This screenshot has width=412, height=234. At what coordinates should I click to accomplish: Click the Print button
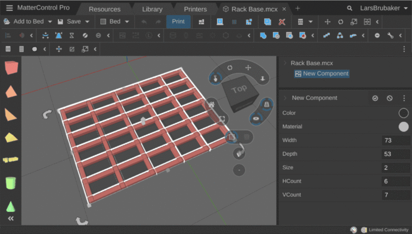[178, 22]
